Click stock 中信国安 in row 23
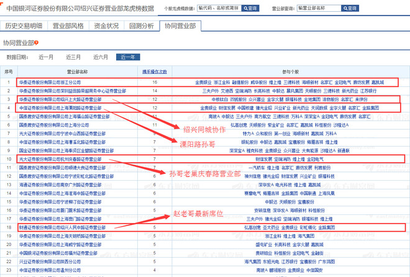 click(314, 270)
